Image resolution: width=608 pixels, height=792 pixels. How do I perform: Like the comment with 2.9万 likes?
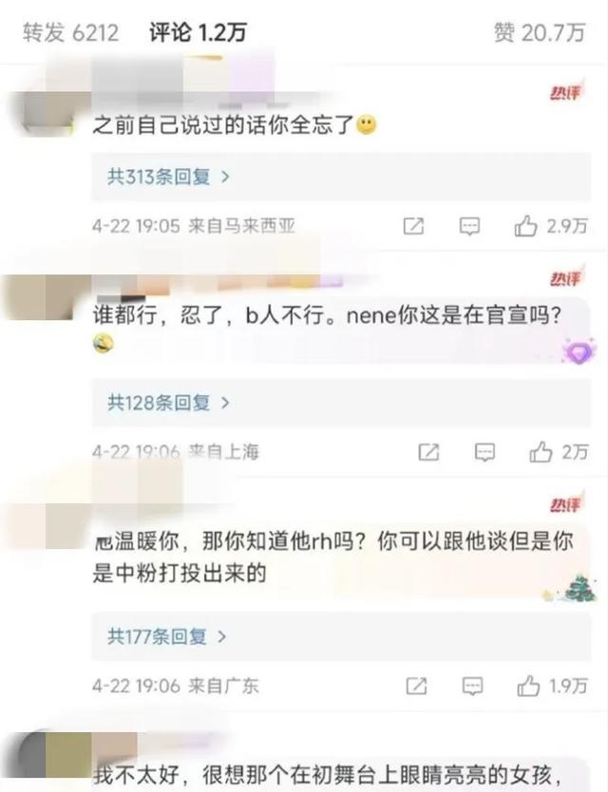coord(525,226)
